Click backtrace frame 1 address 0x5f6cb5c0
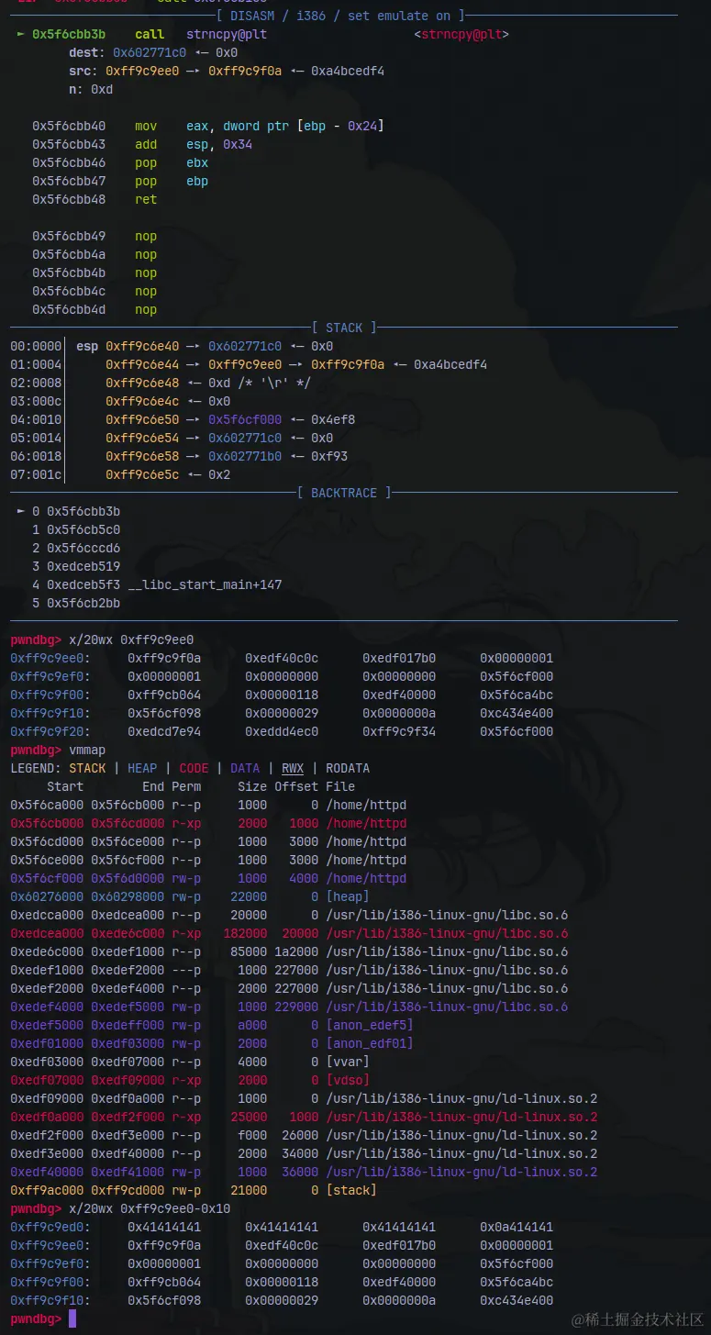 83,529
